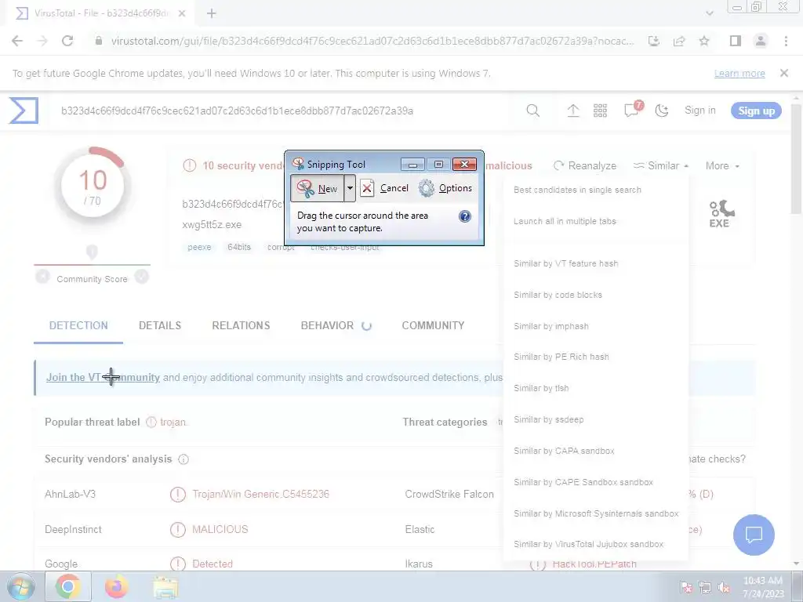Select Similar by PE Rich hash

pyautogui.click(x=561, y=357)
